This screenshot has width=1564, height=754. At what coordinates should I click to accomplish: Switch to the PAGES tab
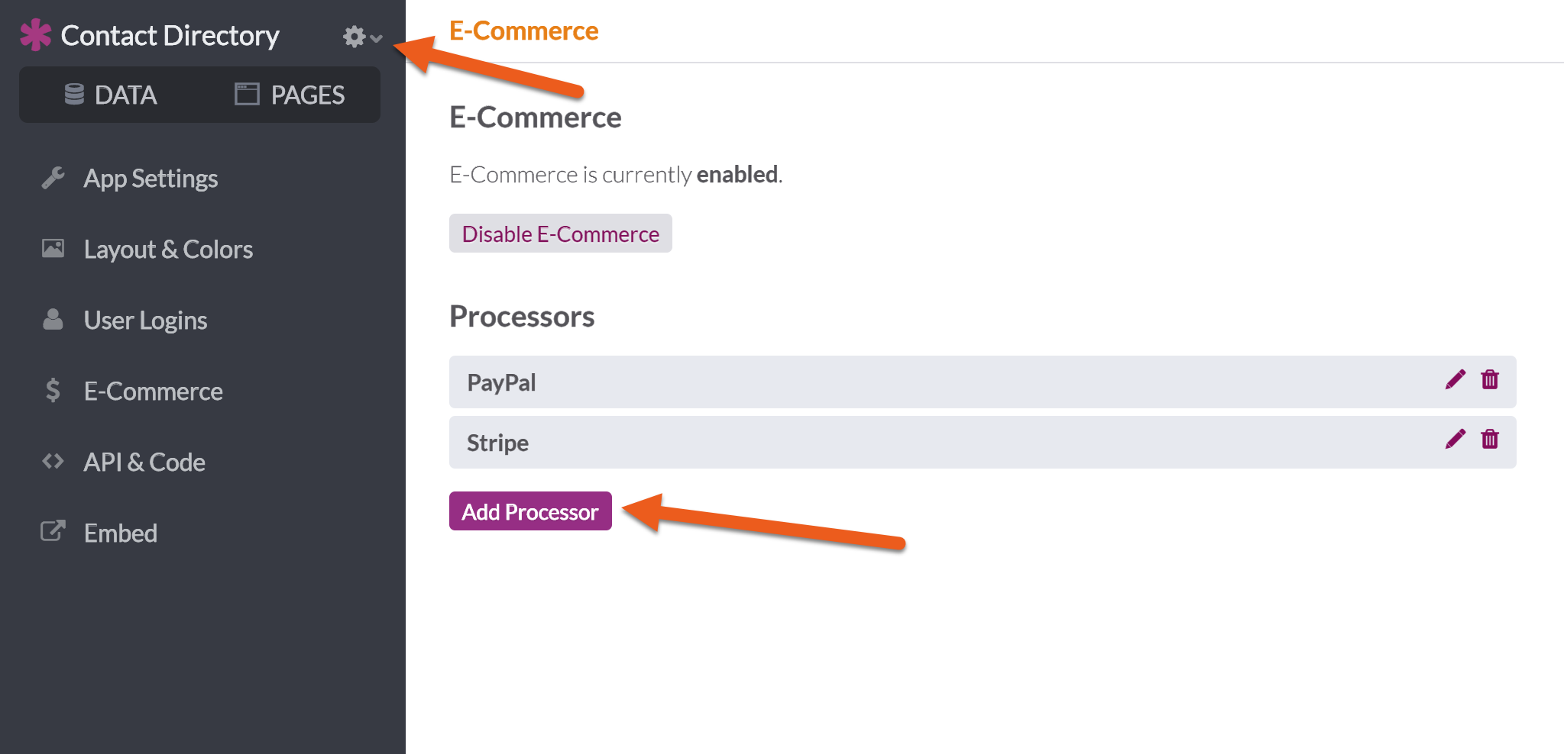pos(289,95)
